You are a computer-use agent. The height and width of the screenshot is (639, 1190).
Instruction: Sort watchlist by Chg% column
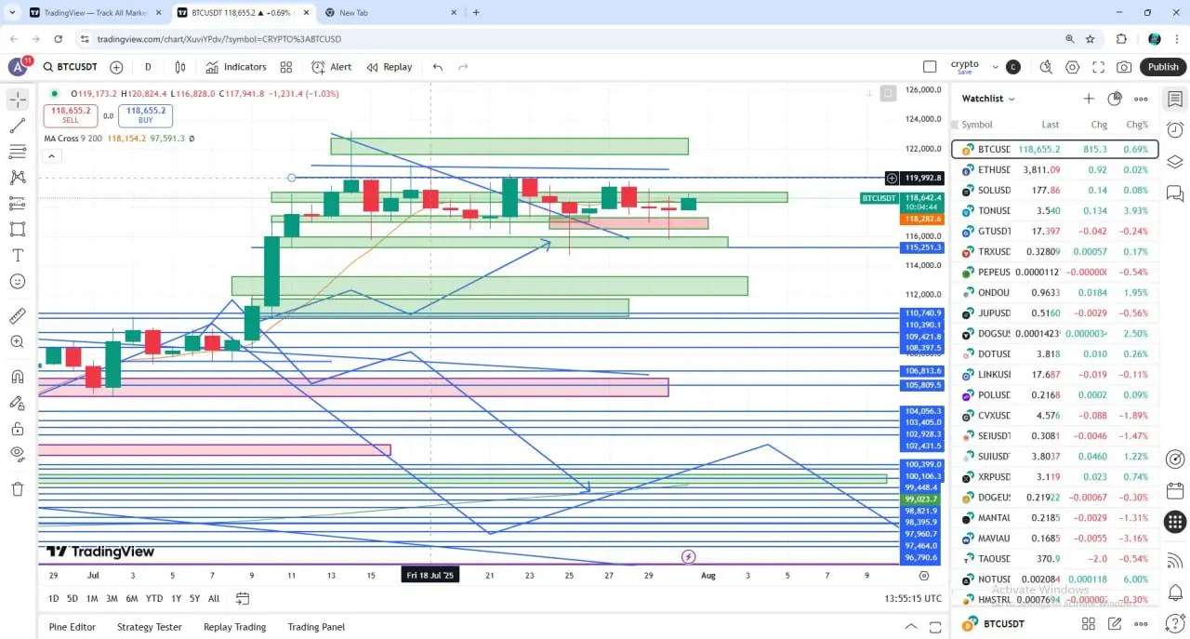(1137, 125)
